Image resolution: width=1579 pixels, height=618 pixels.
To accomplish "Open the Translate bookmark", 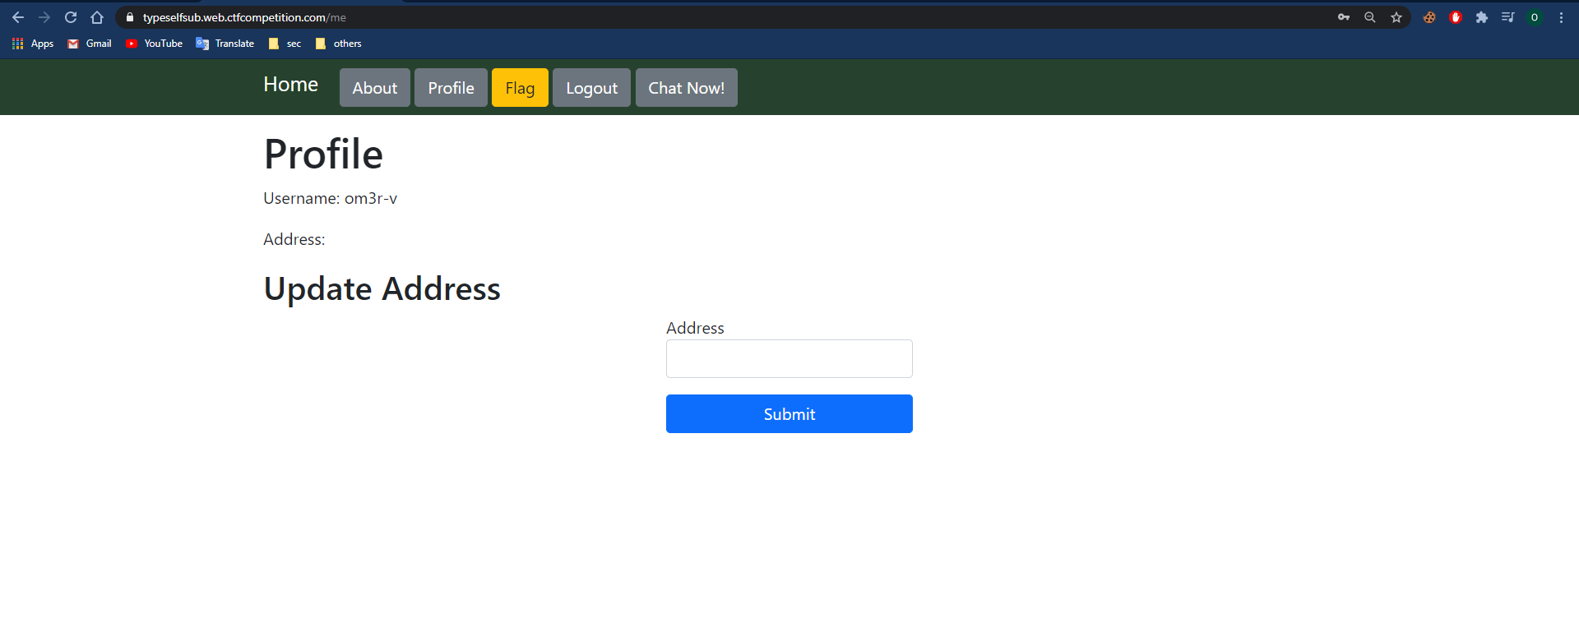I will [x=225, y=44].
